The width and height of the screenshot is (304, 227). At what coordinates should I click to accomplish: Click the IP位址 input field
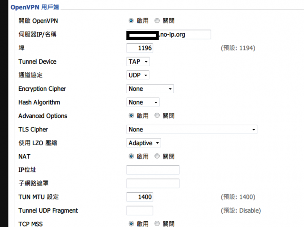(x=153, y=170)
